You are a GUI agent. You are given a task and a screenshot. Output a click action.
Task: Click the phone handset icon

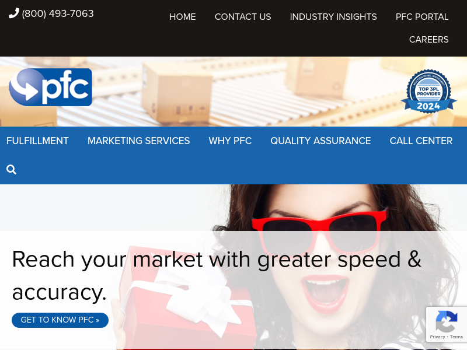click(x=13, y=13)
